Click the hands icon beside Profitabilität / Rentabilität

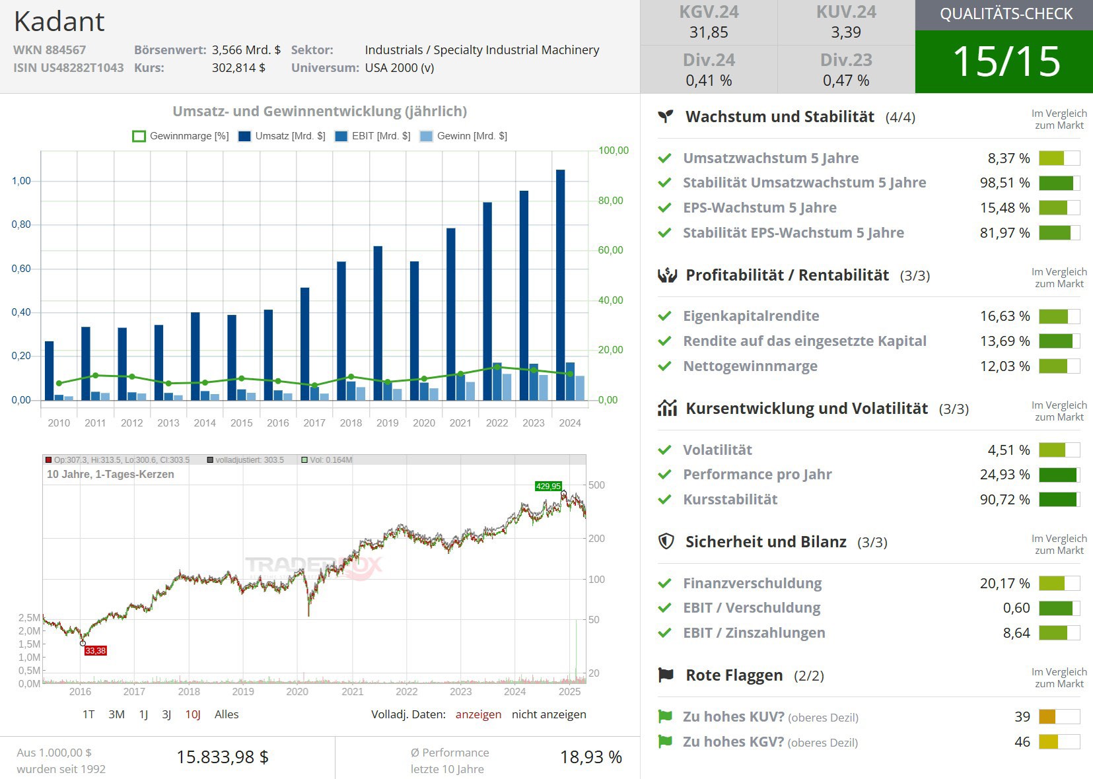click(667, 275)
